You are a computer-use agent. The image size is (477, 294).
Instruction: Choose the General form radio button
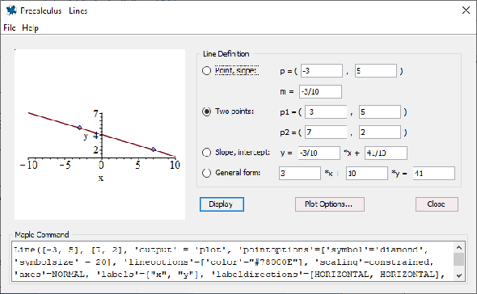[x=206, y=173]
